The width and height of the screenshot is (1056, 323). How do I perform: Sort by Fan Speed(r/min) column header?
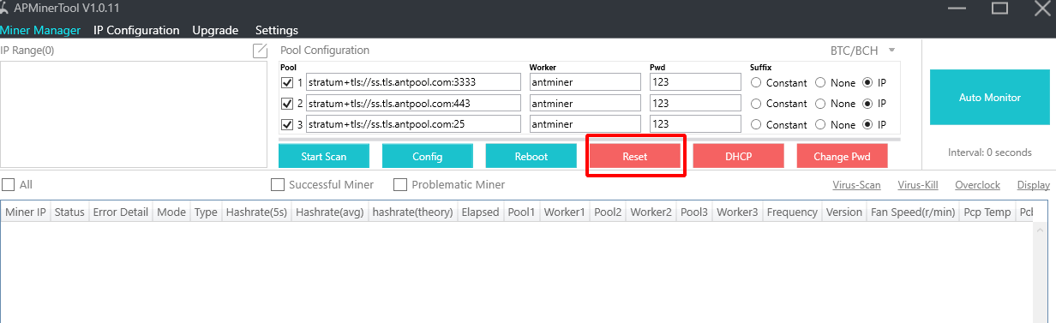coord(913,212)
